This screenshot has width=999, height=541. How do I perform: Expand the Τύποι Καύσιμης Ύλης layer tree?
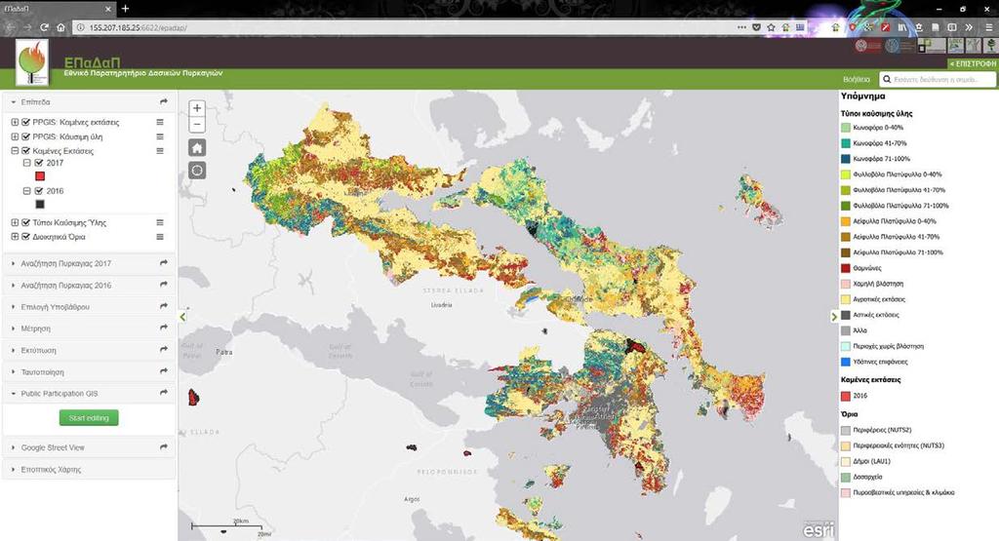point(15,222)
